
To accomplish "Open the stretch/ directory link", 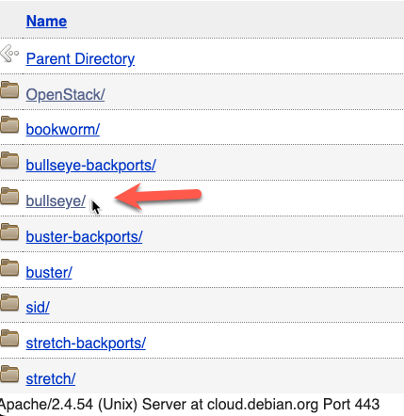I will click(51, 379).
